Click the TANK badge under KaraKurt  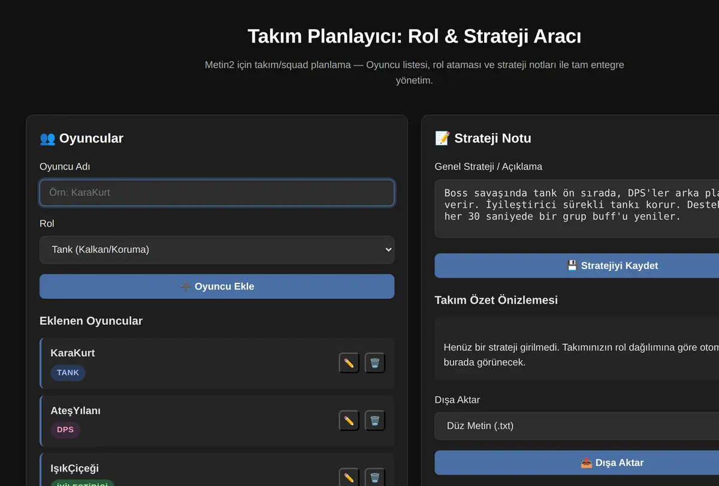[x=68, y=373]
